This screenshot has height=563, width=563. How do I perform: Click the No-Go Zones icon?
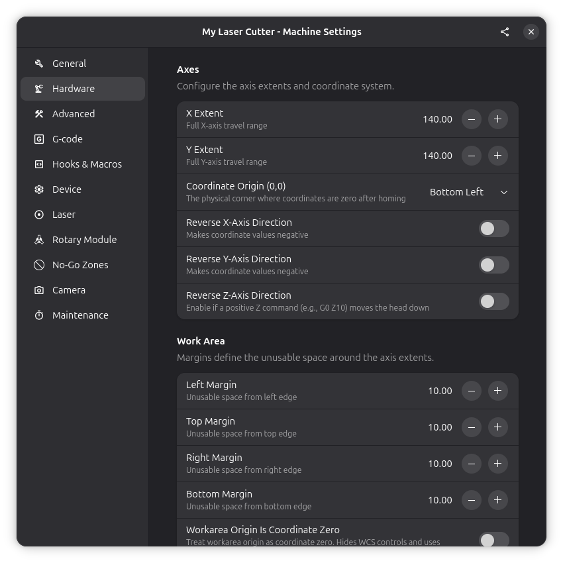point(39,265)
